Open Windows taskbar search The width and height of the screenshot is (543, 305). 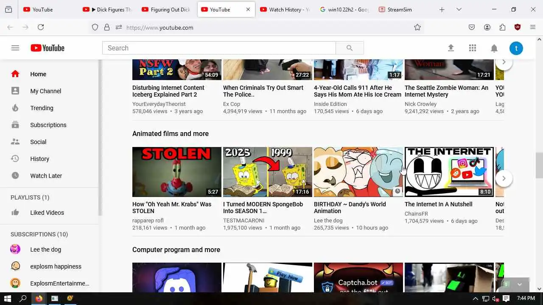pos(23,299)
